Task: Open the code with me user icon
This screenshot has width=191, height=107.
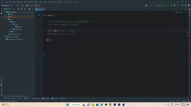Action: pyautogui.click(x=147, y=5)
